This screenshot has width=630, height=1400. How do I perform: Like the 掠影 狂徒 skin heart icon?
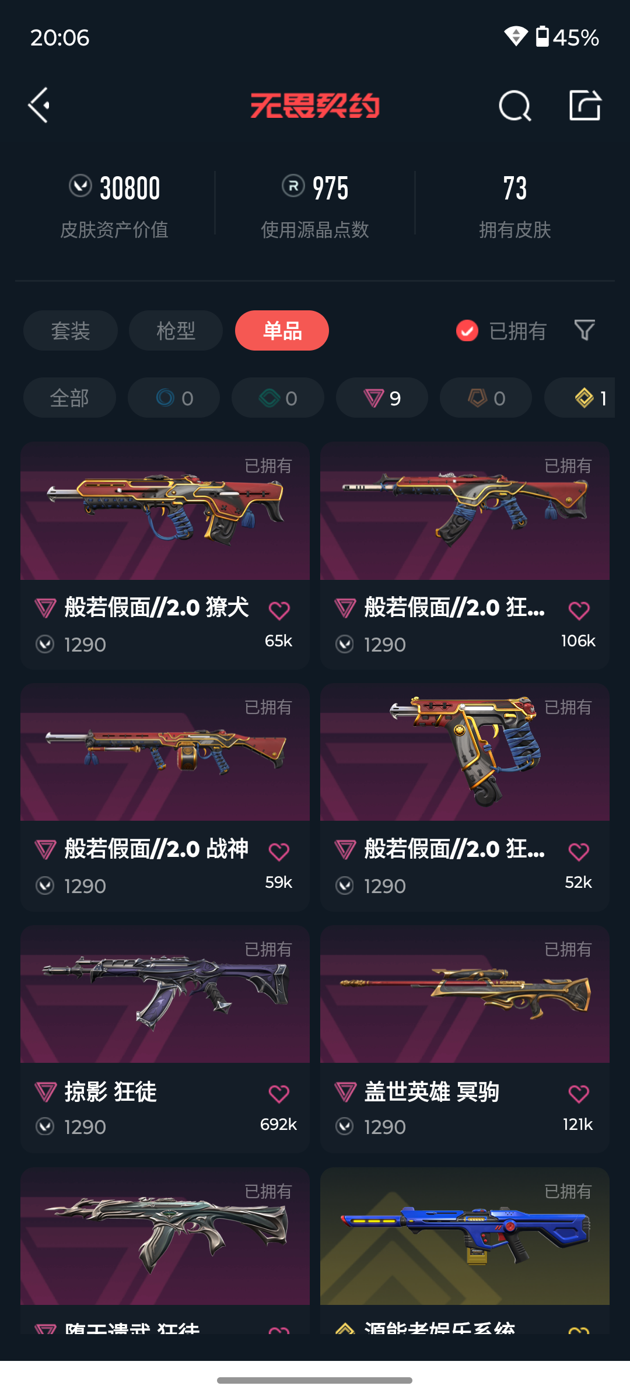[279, 1093]
